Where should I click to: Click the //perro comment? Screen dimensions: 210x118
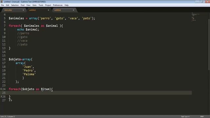pyautogui.click(x=23, y=33)
